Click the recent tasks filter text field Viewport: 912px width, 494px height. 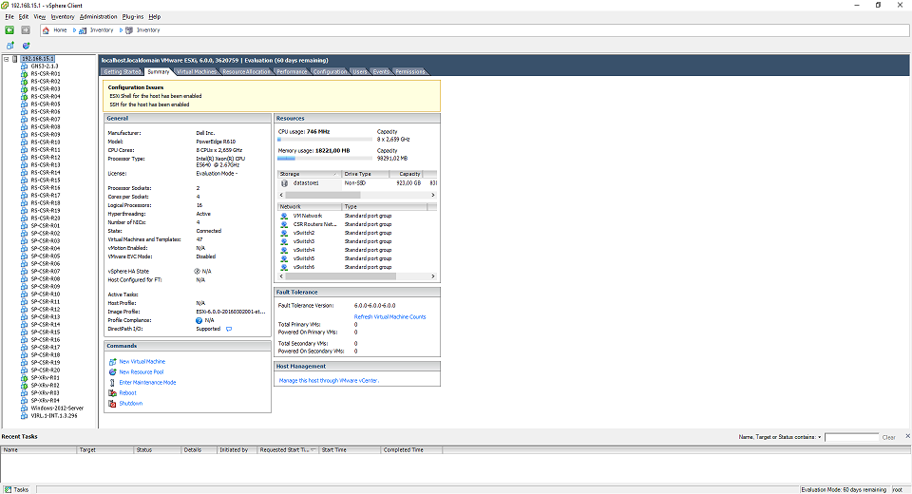851,437
